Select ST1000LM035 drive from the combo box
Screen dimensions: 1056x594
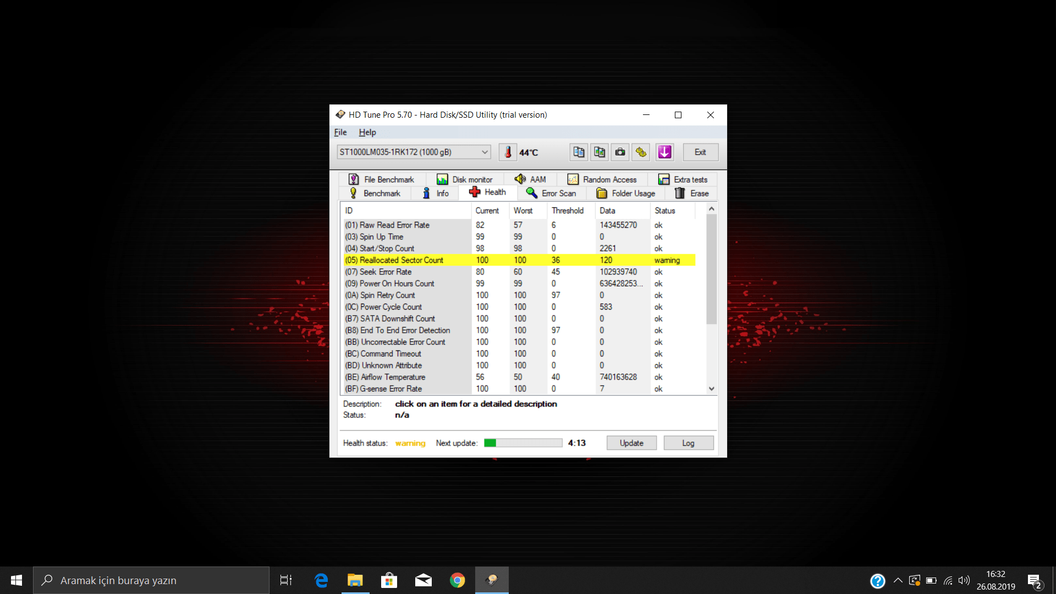(x=407, y=152)
